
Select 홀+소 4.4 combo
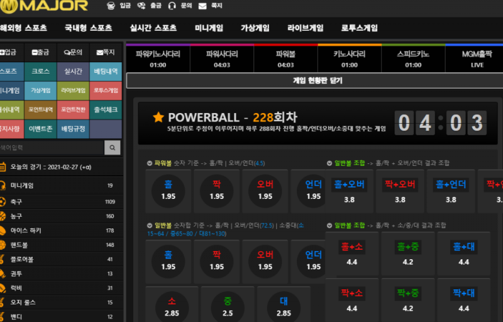(352, 254)
